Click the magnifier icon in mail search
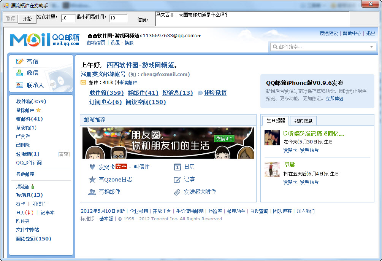Image resolution: width=382 pixels, height=261 pixels. tap(275, 46)
